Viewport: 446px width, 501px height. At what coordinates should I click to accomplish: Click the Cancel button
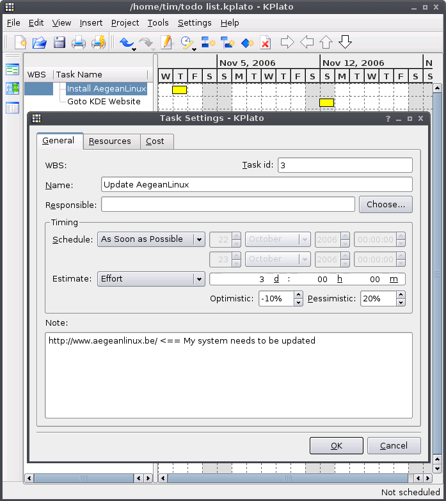click(x=394, y=446)
